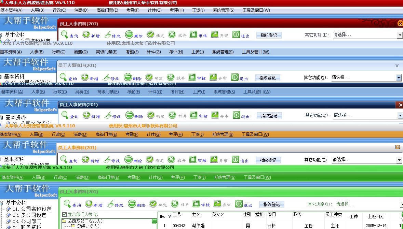
Task: Click the filter funnel icon beside No. column
Action: (170, 216)
